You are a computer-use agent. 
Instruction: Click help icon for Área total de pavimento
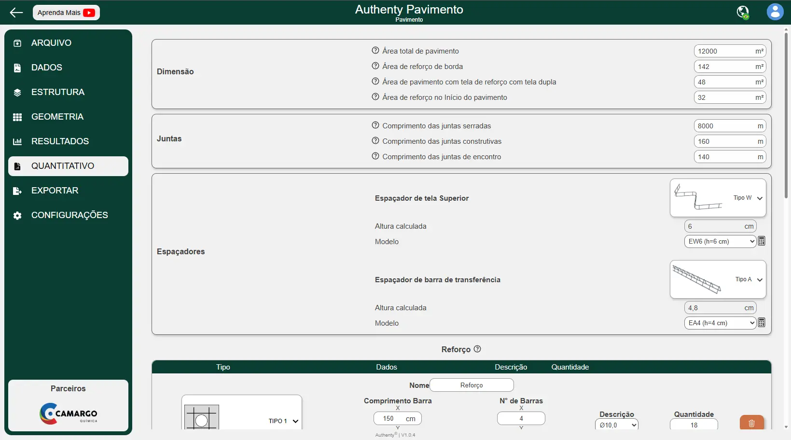click(x=375, y=51)
